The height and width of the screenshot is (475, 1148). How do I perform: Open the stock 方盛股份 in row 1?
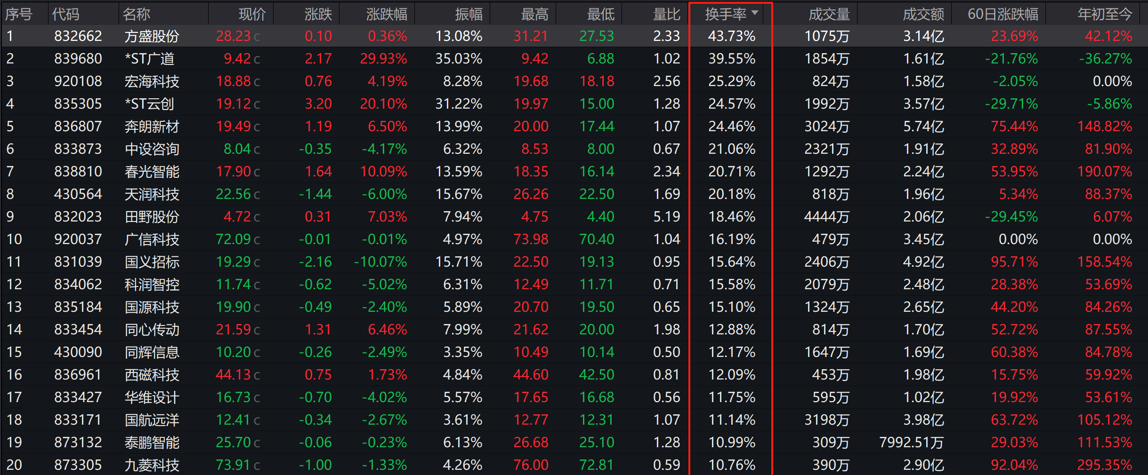(152, 36)
